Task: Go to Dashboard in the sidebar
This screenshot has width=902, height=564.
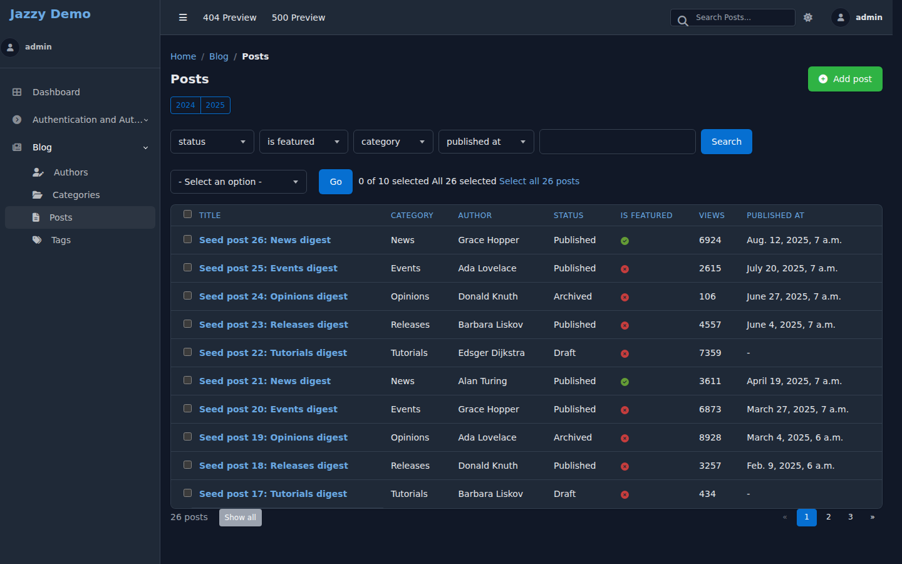Action: point(80,92)
